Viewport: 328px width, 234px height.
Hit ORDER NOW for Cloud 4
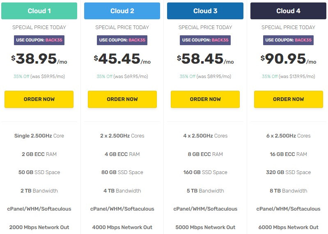point(288,99)
